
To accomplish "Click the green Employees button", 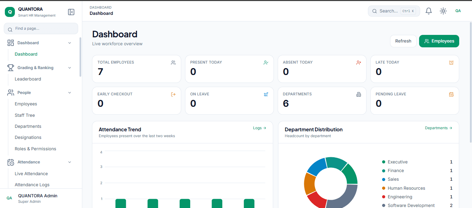I will (439, 41).
